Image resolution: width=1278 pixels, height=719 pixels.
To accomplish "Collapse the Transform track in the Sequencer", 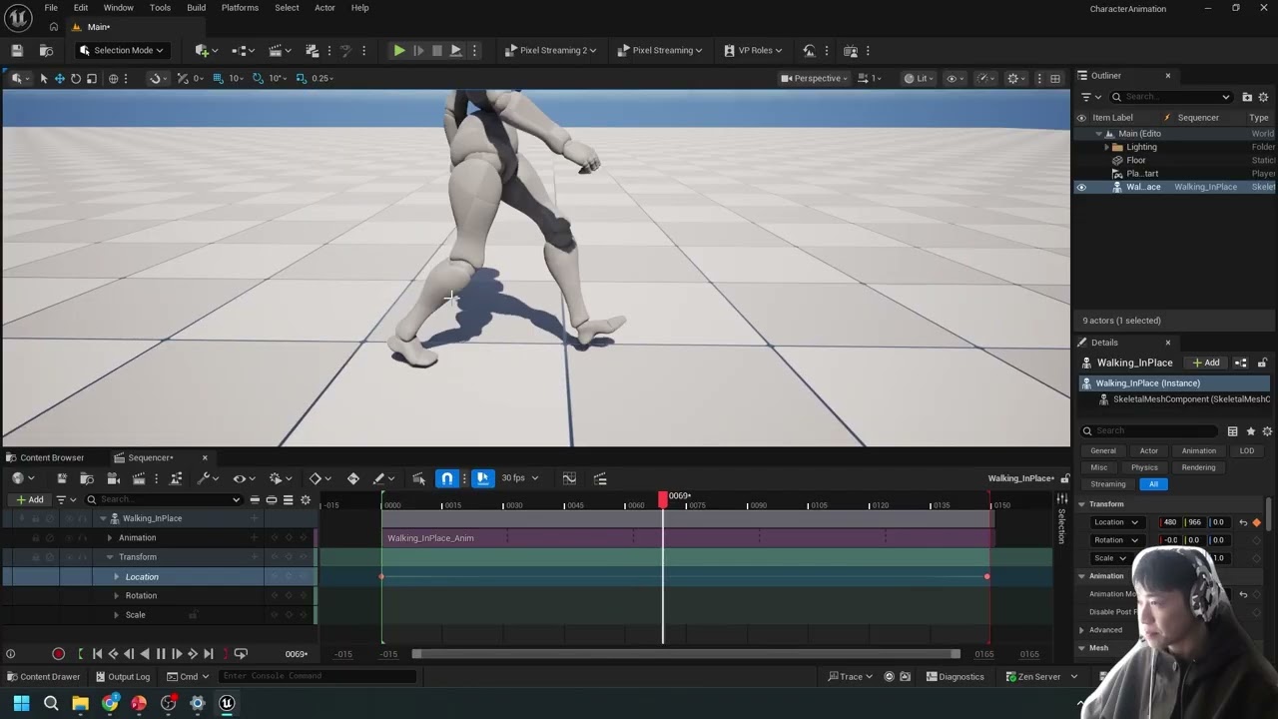I will click(x=110, y=557).
